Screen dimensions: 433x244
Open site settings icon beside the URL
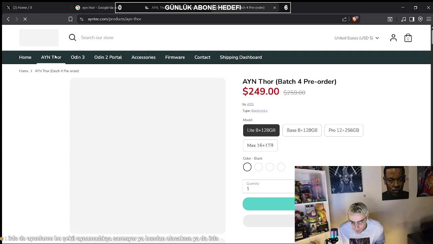82,19
